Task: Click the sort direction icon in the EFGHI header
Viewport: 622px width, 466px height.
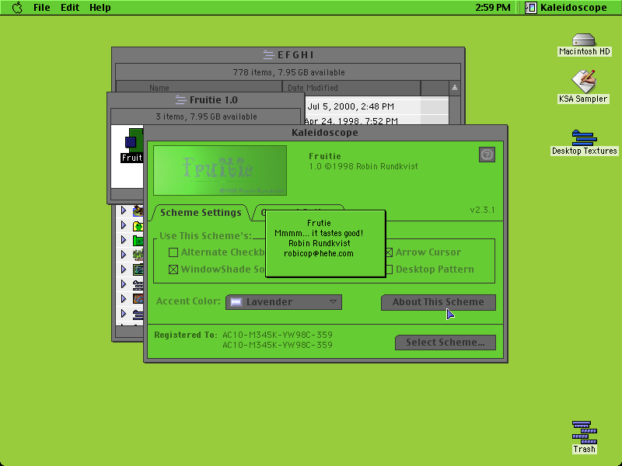Action: pos(455,88)
